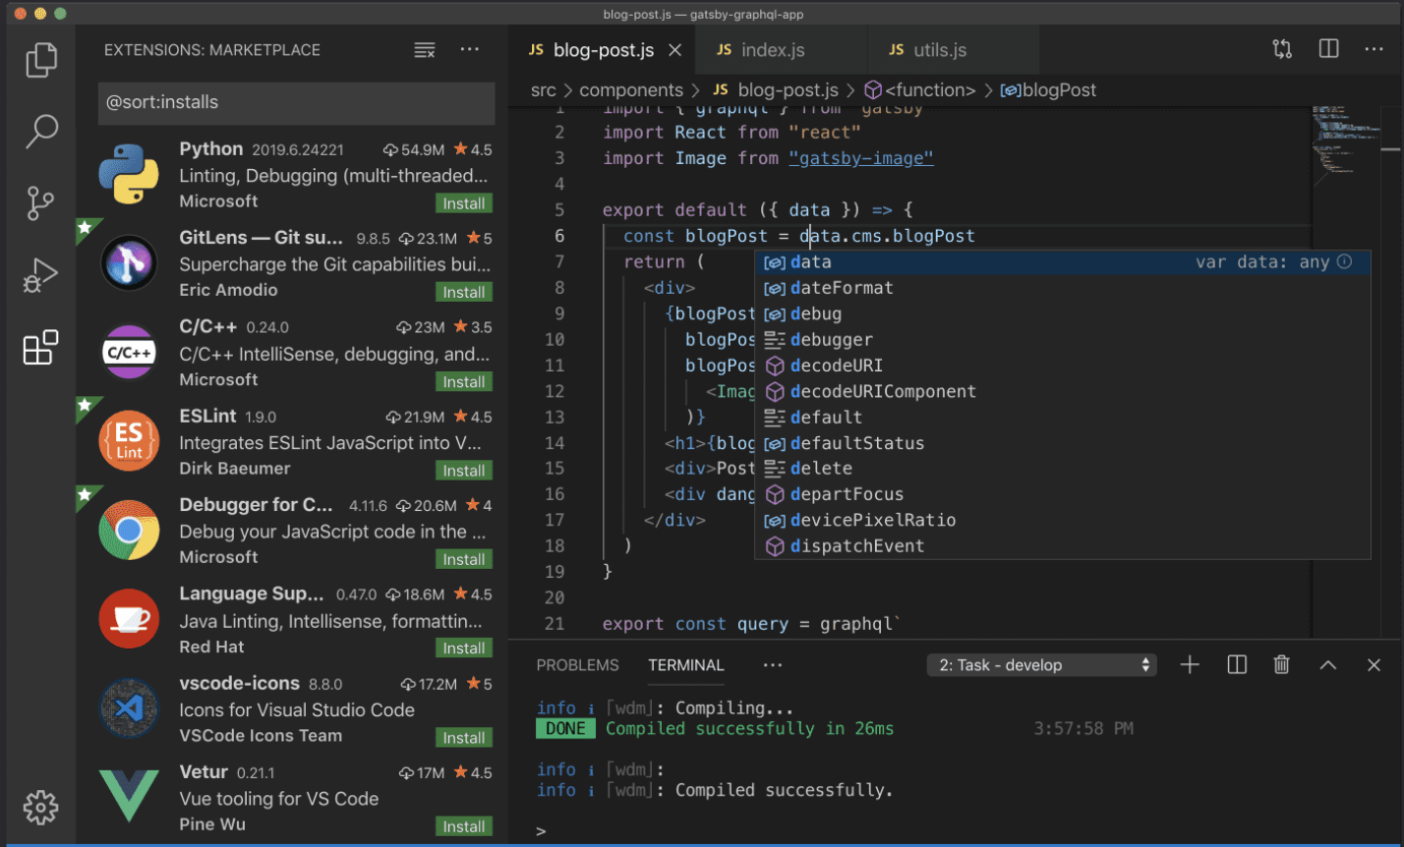Maximize the panel with up chevron

1328,665
